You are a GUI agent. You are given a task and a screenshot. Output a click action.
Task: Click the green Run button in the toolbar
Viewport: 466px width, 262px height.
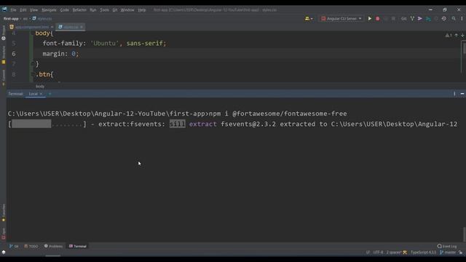[x=370, y=18]
